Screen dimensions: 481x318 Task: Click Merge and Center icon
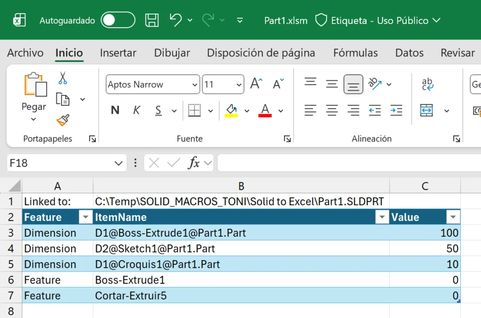427,110
